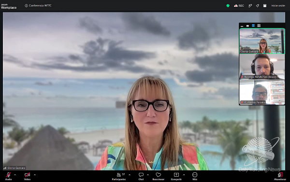This screenshot has width=290, height=182.
Task: Show only active speaker thumbnail view
Action: (247, 26)
